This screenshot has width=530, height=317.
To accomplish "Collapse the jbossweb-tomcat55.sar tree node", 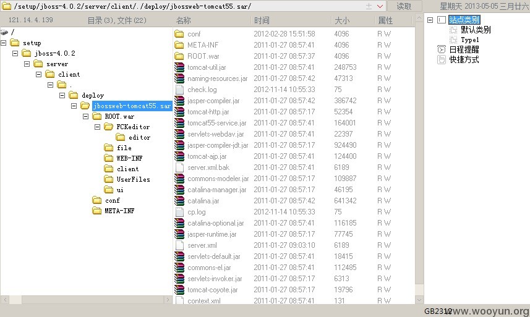I will [x=74, y=106].
